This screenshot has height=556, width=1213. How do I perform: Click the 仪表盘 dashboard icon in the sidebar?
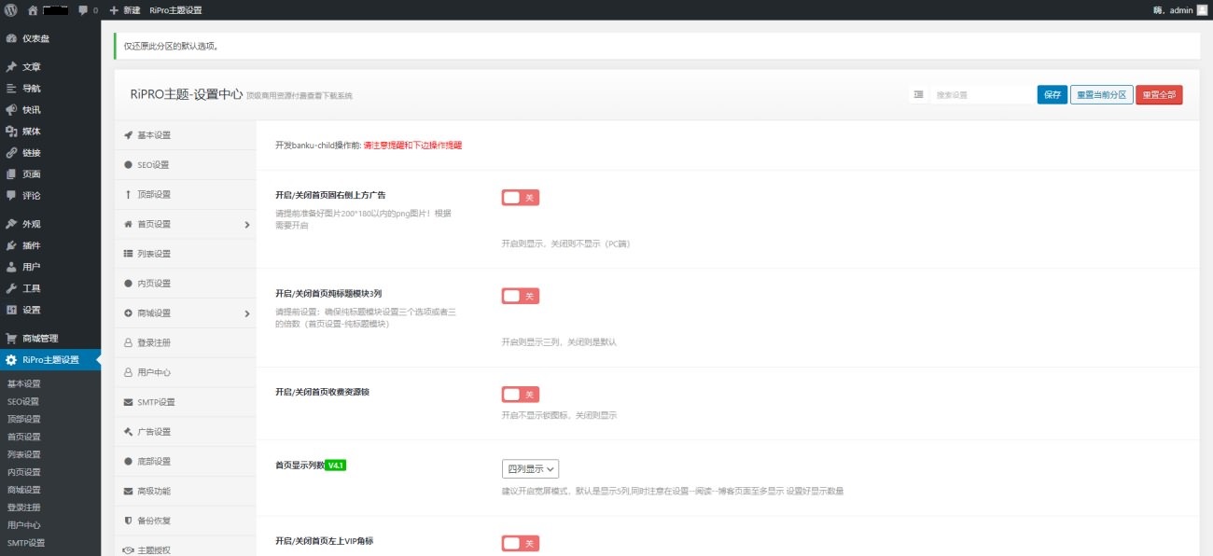11,38
